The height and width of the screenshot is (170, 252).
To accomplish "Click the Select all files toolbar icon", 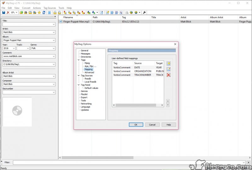I will 49,13.
